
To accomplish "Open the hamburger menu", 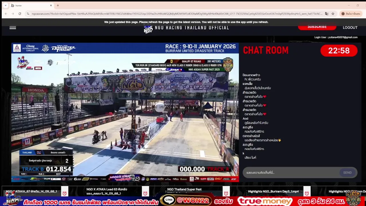I will [x=13, y=28].
